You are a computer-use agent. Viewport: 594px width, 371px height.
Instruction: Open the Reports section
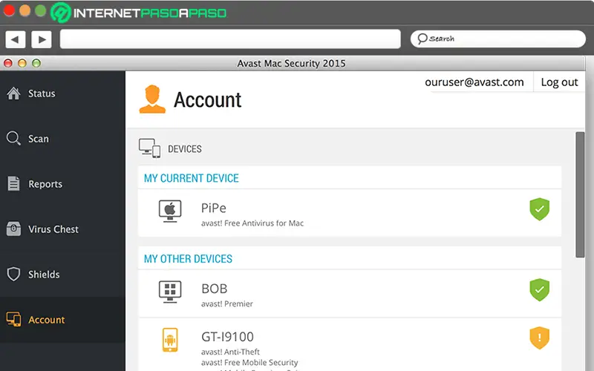click(45, 184)
